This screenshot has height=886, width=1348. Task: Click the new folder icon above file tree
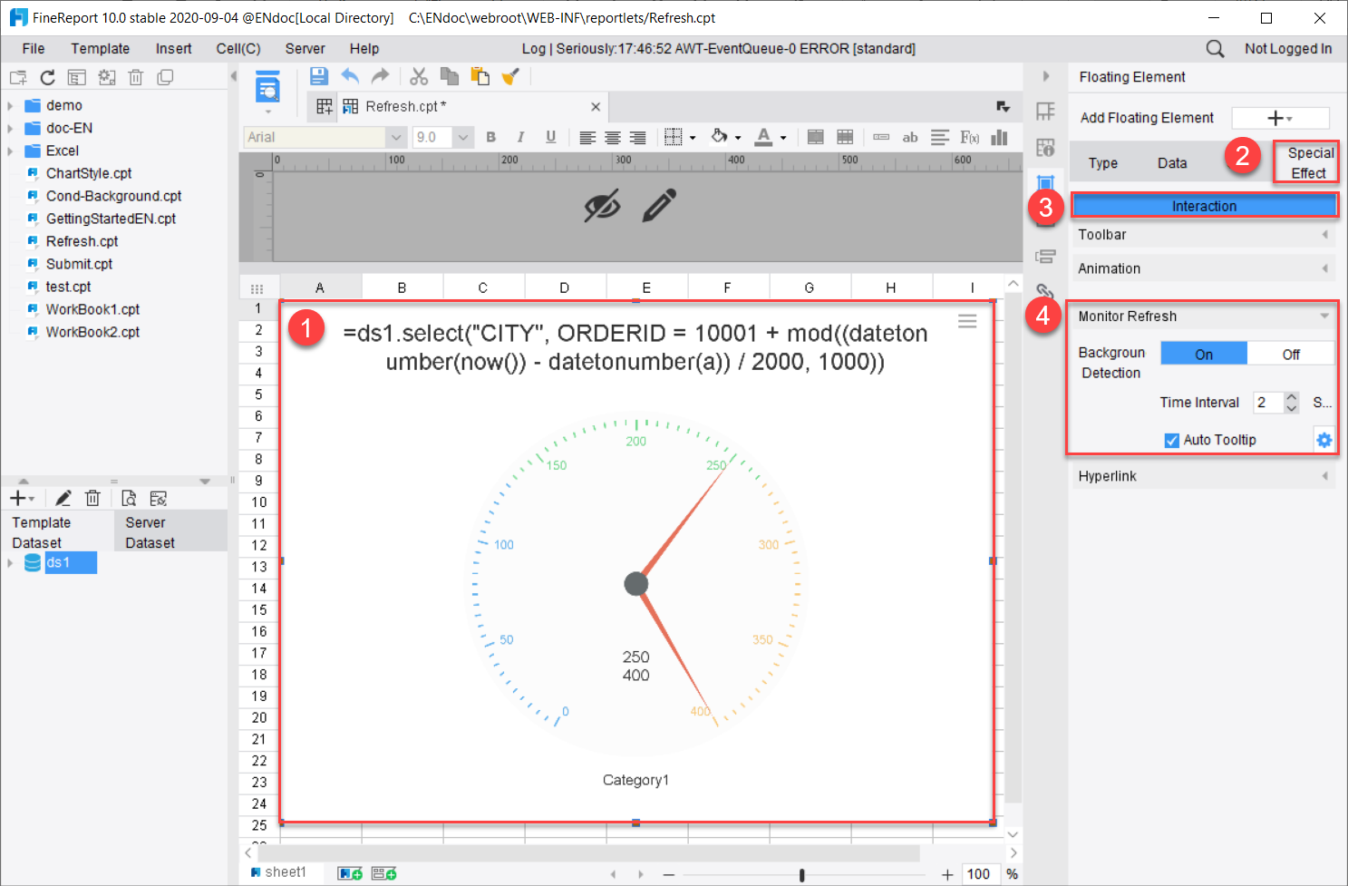(x=18, y=78)
